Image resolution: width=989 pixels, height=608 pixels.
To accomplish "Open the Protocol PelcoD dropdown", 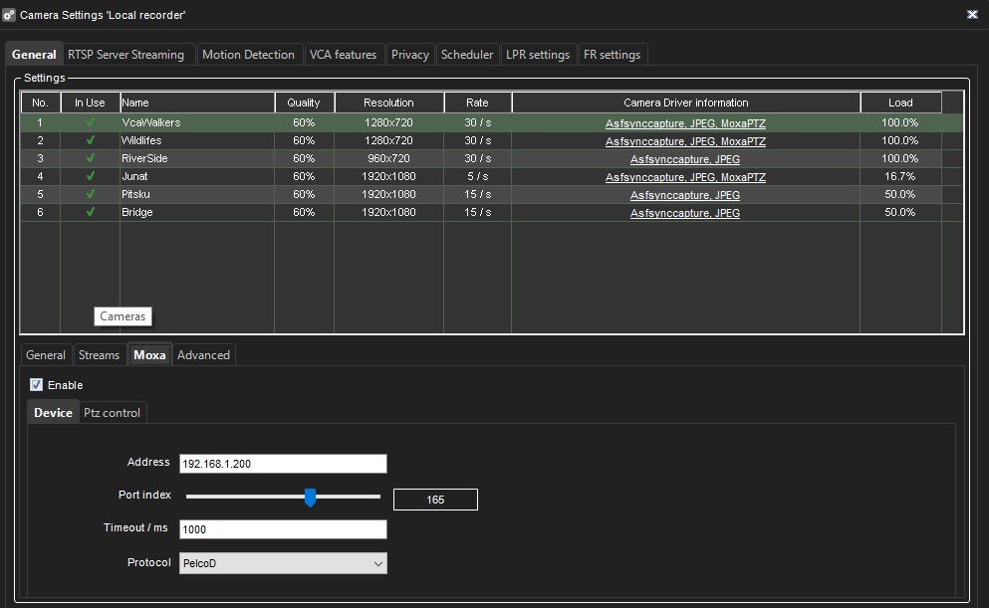I will point(283,563).
